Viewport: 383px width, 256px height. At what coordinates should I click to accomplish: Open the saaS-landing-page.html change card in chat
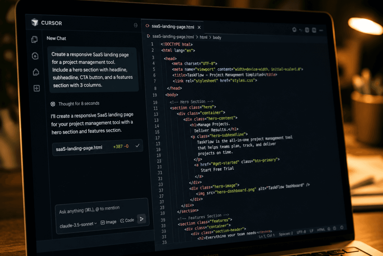98,147
